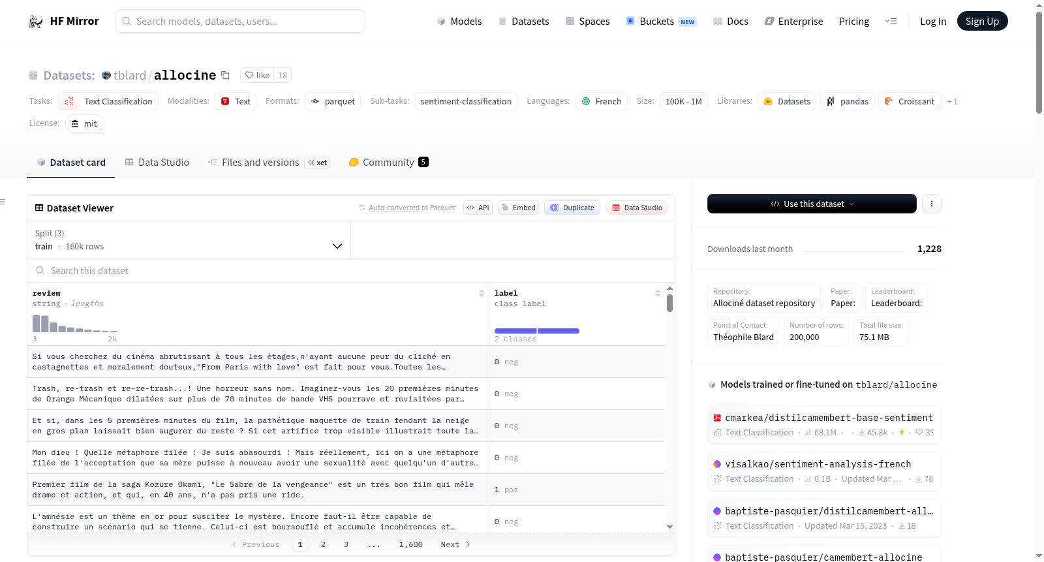Toggle the left sidebar table-of-contents icon
This screenshot has width=1044, height=562.
click(3, 202)
